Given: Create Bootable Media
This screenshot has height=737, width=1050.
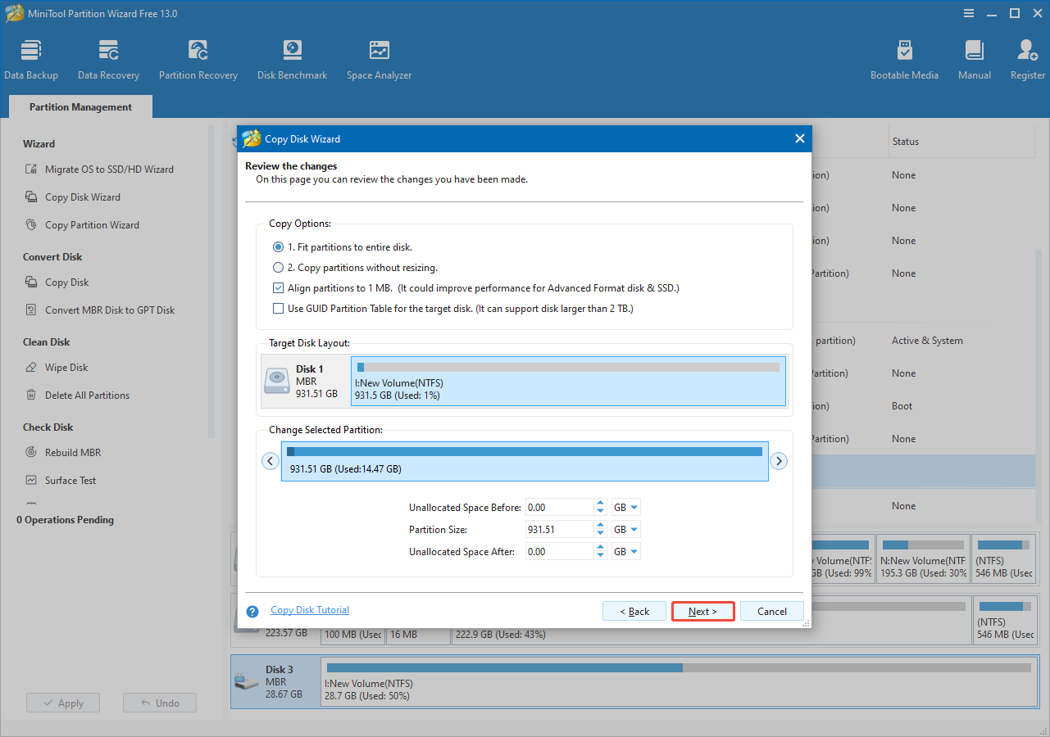Looking at the screenshot, I should point(904,57).
